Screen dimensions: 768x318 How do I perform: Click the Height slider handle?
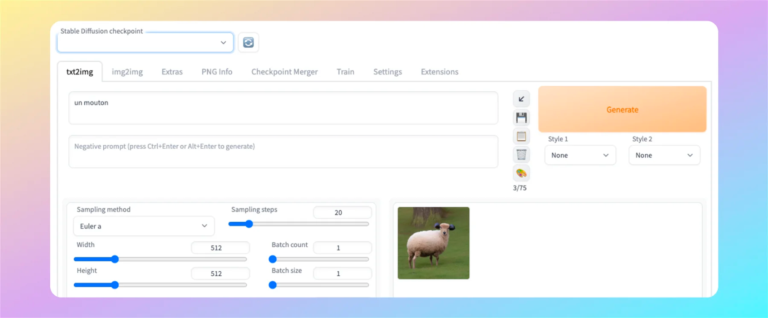115,285
